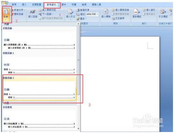Image resolution: width=174 pixels, height=133 pixels.
Task: Choose the 自動目錄 2 gallery option
Action: (x=40, y=88)
